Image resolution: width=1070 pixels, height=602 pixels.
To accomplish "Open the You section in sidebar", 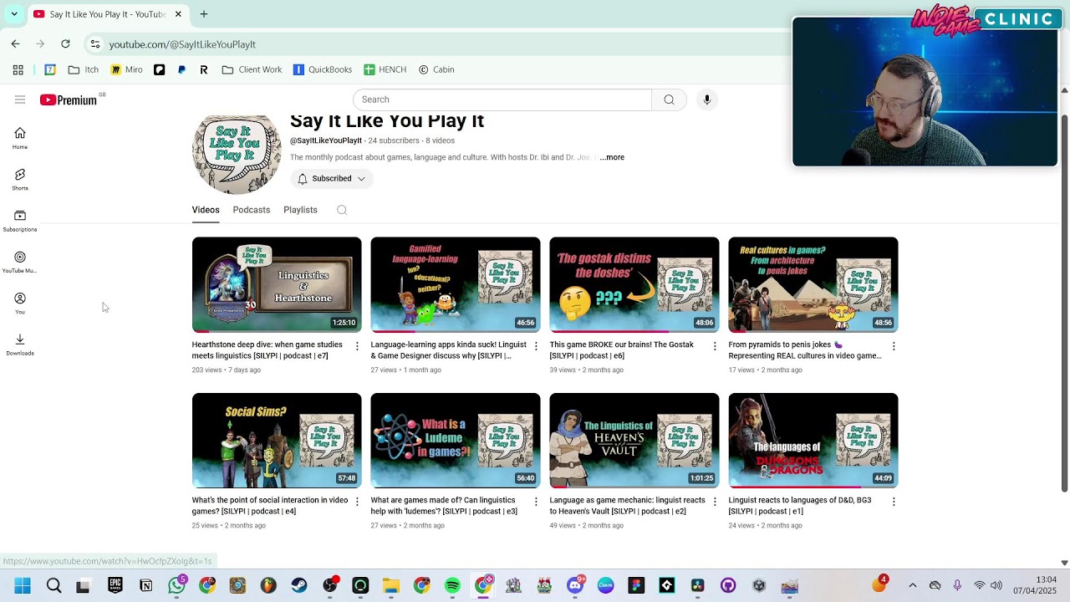I will coord(20,303).
